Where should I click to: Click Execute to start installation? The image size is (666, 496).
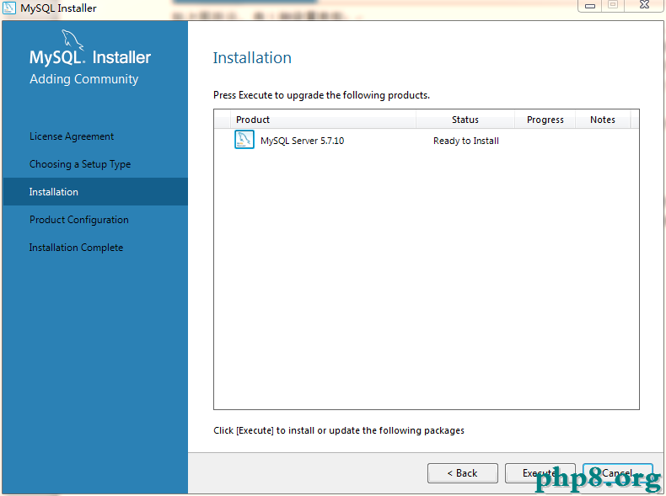tap(540, 473)
